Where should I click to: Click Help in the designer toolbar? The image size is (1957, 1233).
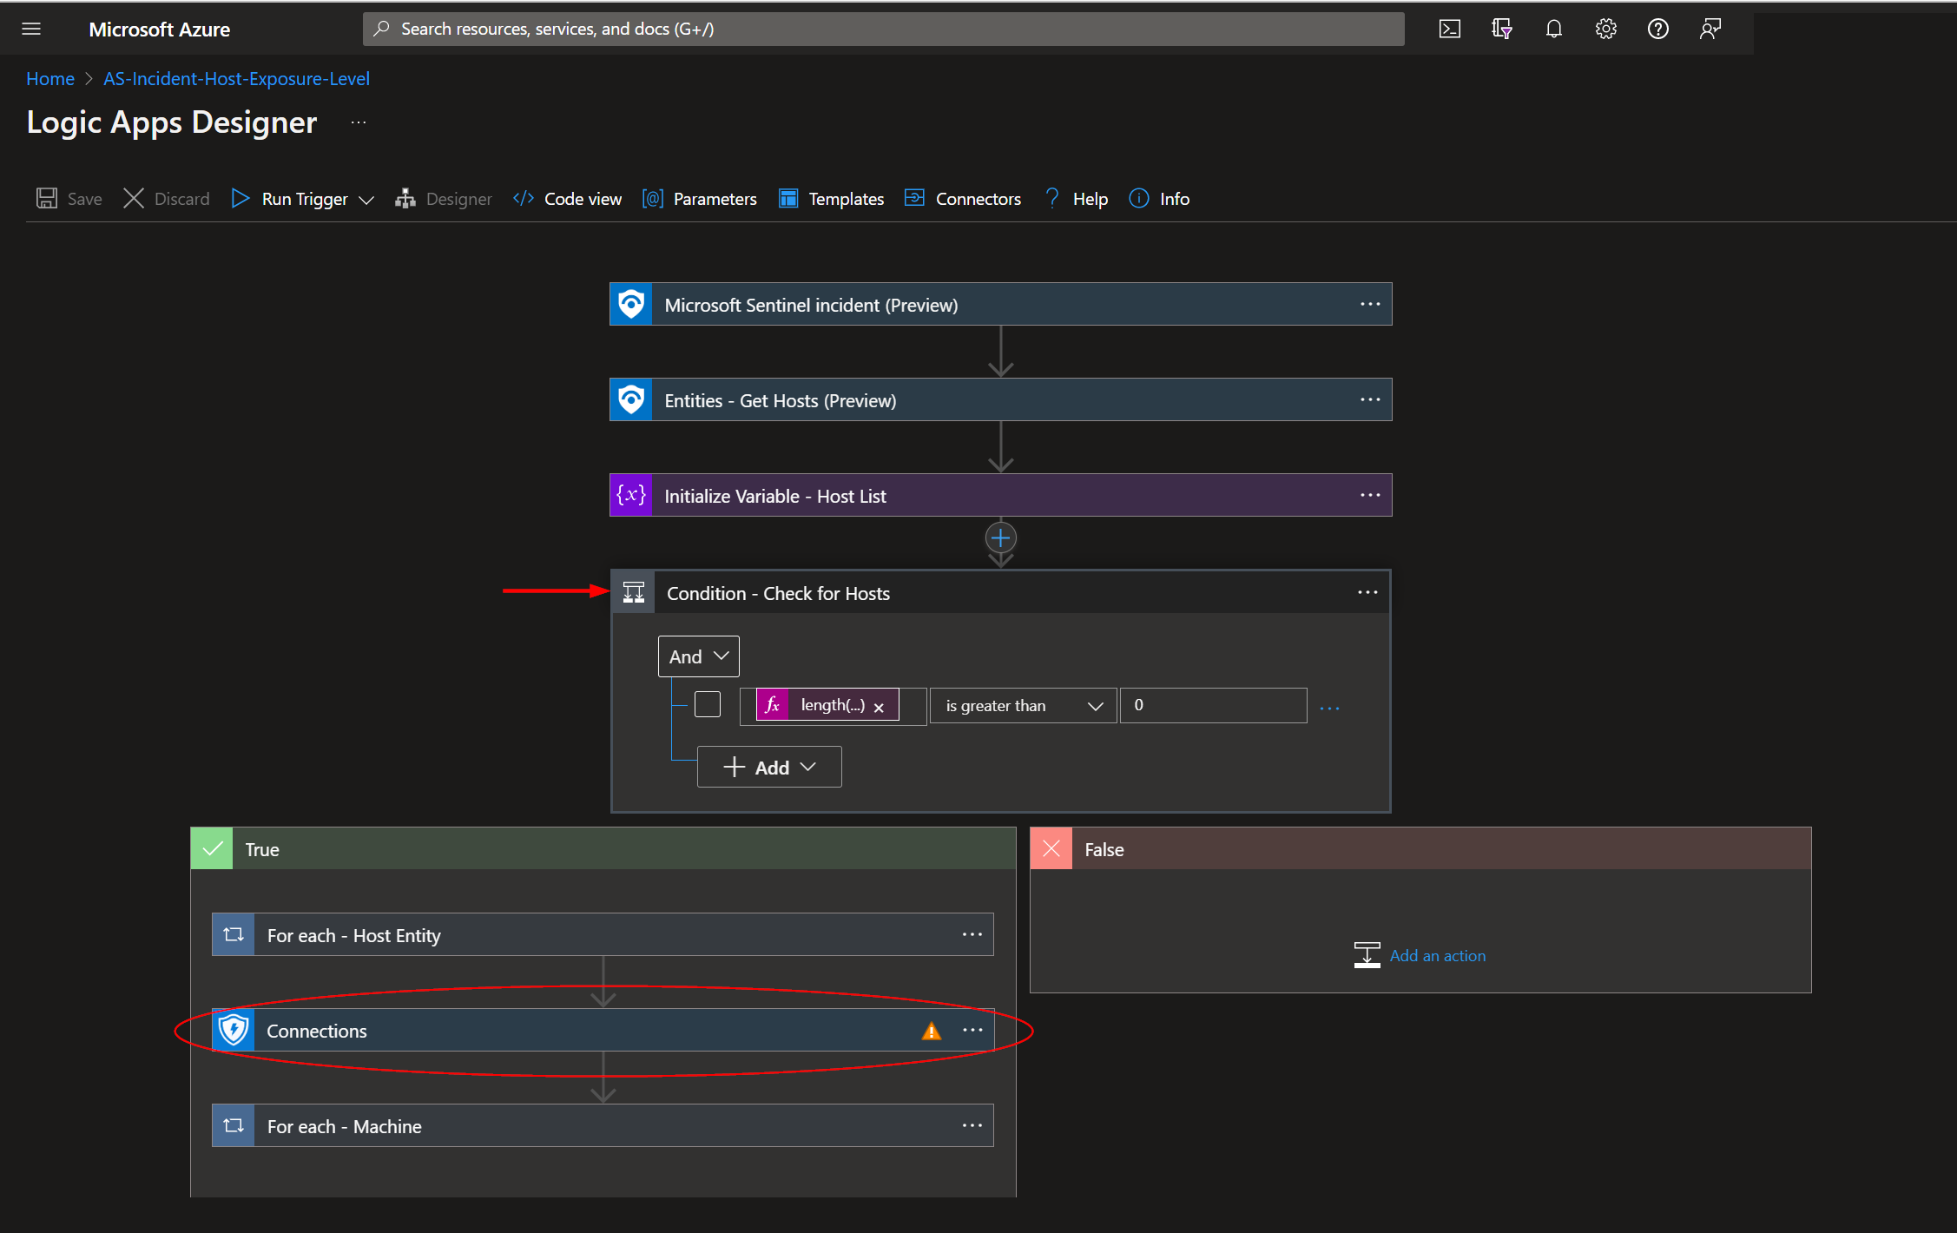(x=1076, y=199)
